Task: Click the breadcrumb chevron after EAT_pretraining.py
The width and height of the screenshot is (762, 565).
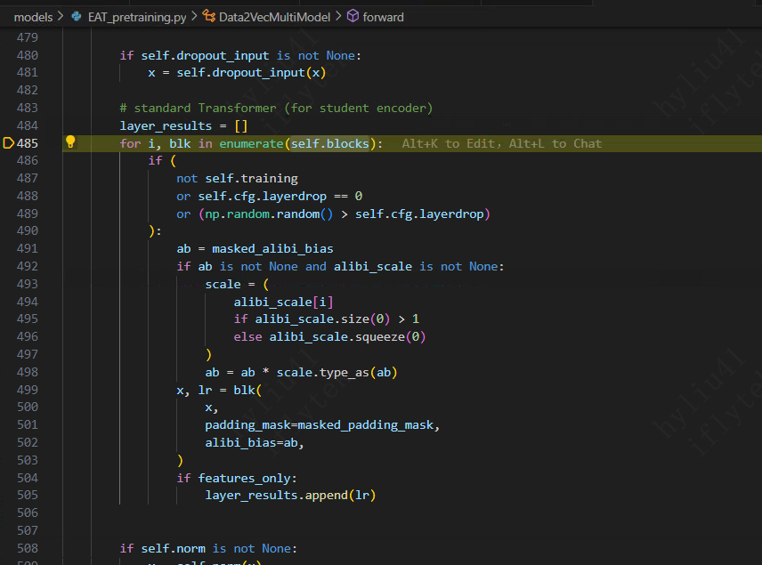Action: pyautogui.click(x=194, y=17)
